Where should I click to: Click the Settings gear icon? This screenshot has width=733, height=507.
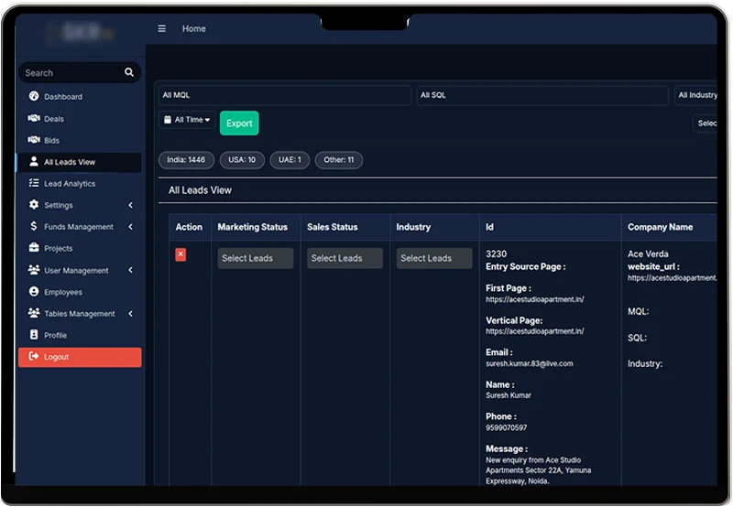click(34, 204)
